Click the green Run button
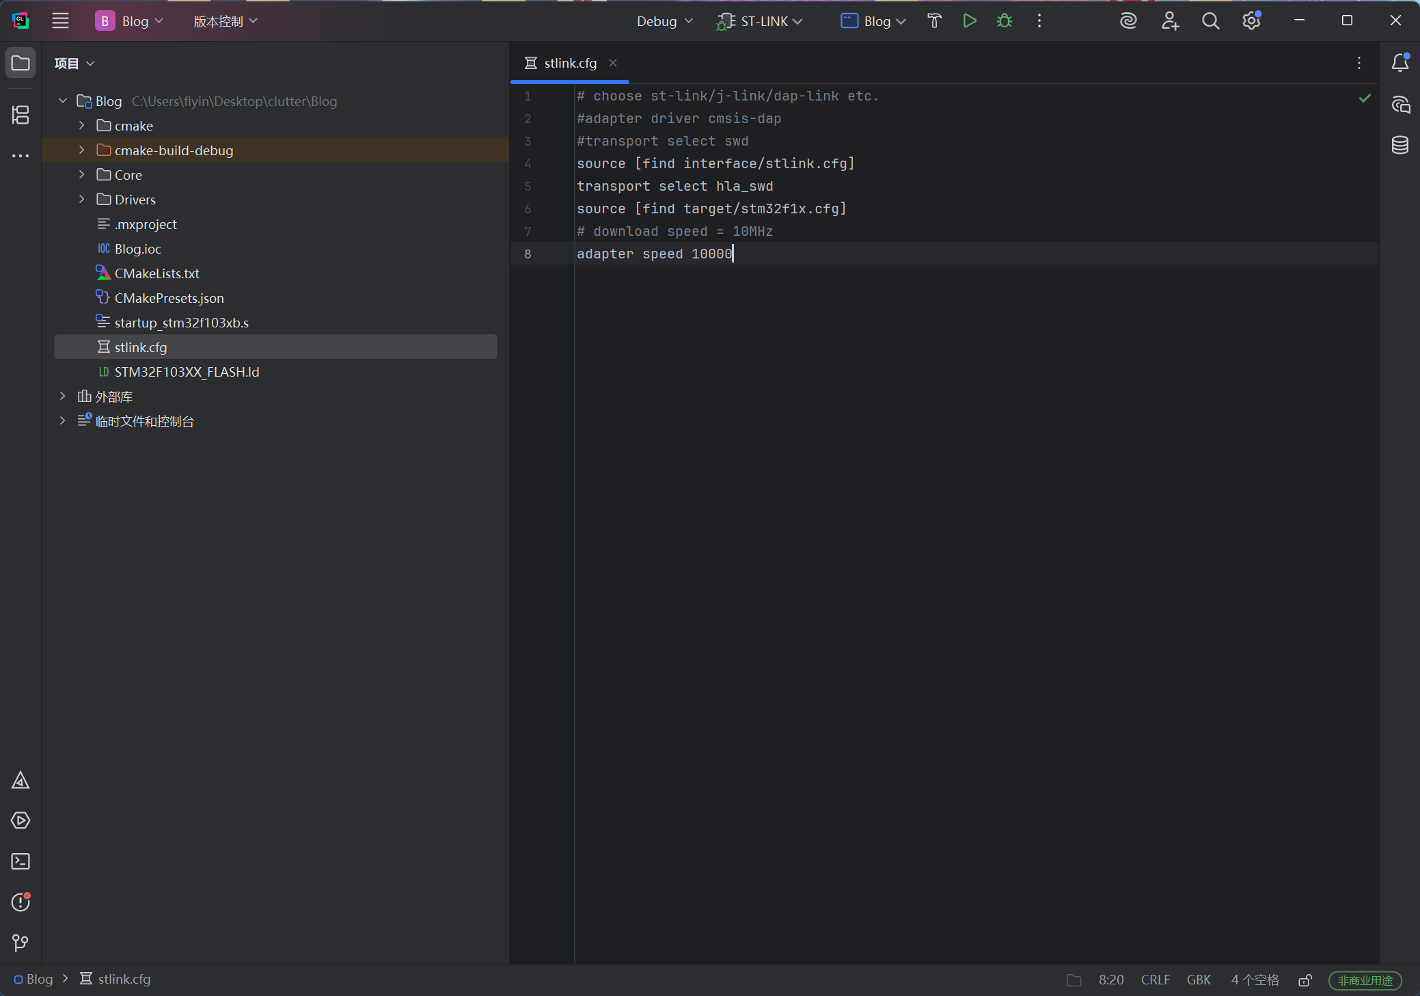 (969, 21)
